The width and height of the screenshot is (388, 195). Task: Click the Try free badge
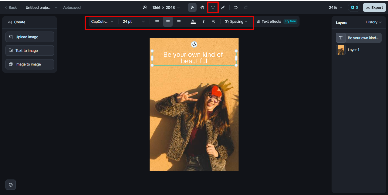[x=290, y=21]
